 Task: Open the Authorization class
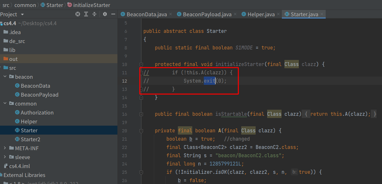point(37,113)
